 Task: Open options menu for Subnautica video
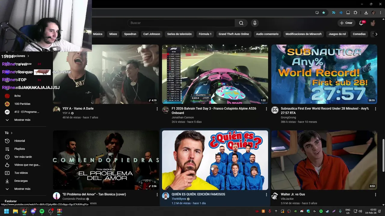click(375, 109)
